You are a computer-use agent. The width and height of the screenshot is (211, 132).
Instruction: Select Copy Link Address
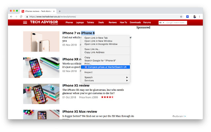tap(105, 52)
